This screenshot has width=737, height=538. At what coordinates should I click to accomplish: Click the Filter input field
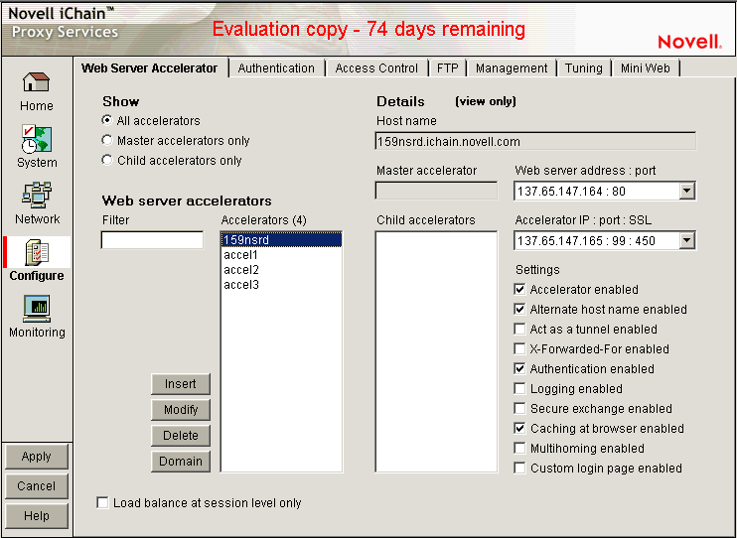[152, 239]
